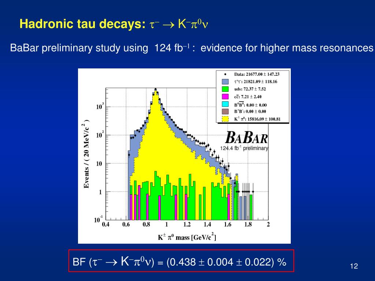Click the blue legend swatch for τ⁺τ⁻
This screenshot has width=375, height=281.
(x=225, y=82)
